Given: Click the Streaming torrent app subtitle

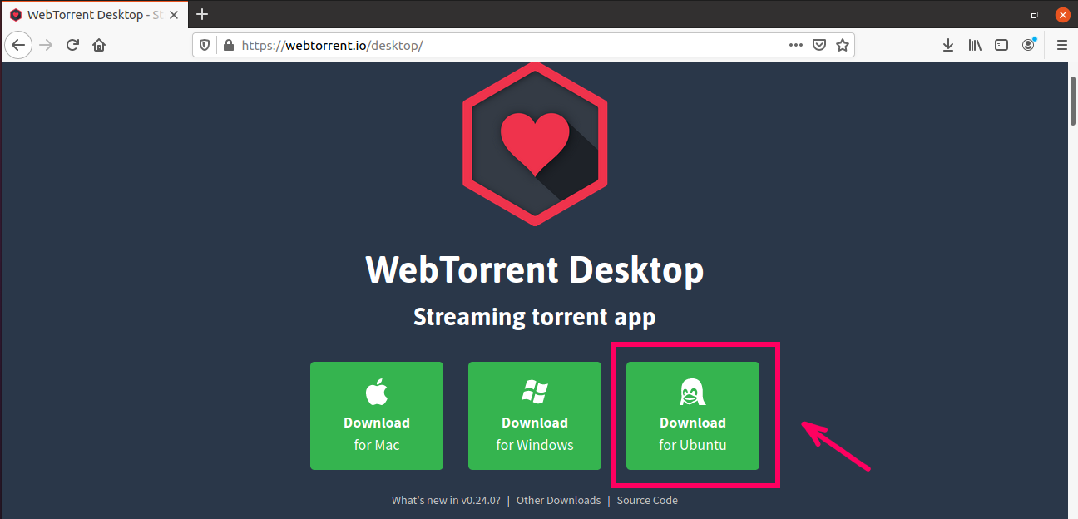Looking at the screenshot, I should 535,317.
